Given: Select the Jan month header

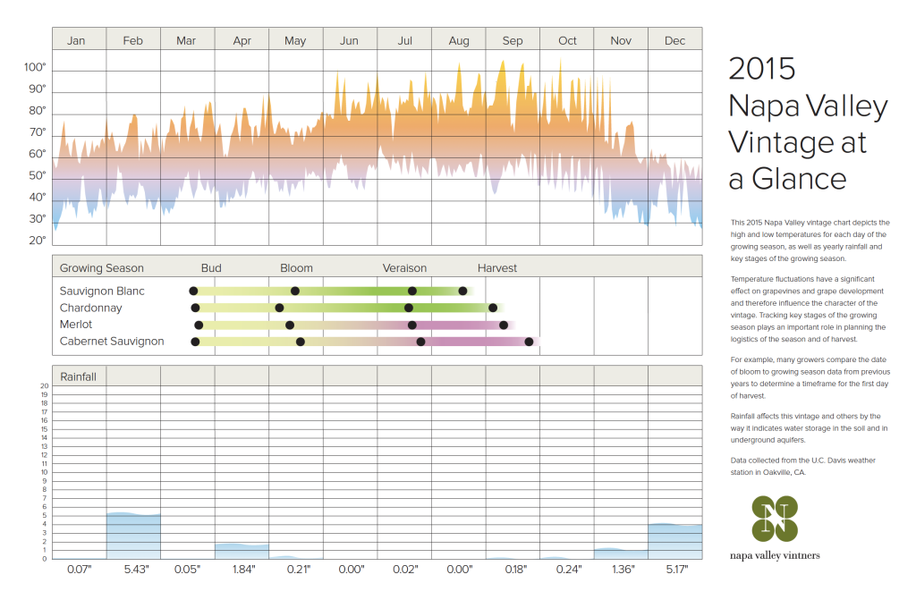Looking at the screenshot, I should (x=77, y=41).
